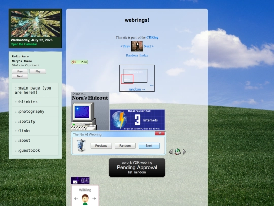This screenshot has width=274, height=206.
Task: Open the ::links page
Action: (x=36, y=131)
